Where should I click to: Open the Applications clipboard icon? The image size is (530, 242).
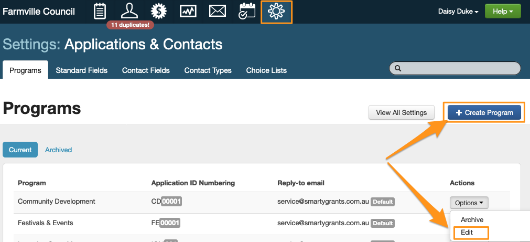[x=100, y=11]
